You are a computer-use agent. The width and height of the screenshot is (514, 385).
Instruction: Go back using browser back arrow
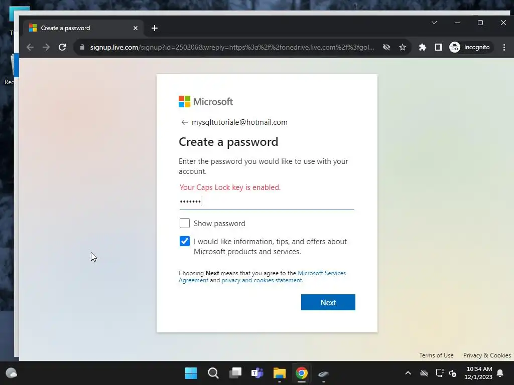pos(30,47)
